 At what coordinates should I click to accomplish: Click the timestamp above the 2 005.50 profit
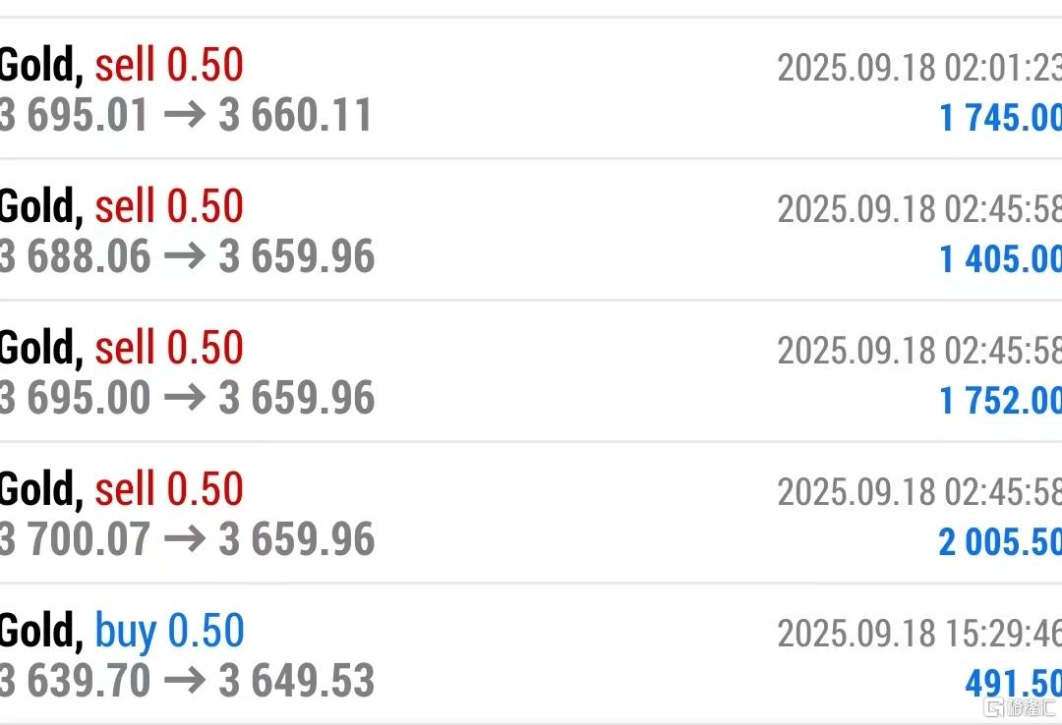[x=919, y=492]
